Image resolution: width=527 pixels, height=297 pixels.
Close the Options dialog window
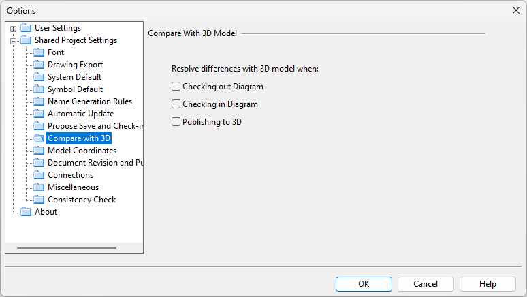click(x=515, y=10)
